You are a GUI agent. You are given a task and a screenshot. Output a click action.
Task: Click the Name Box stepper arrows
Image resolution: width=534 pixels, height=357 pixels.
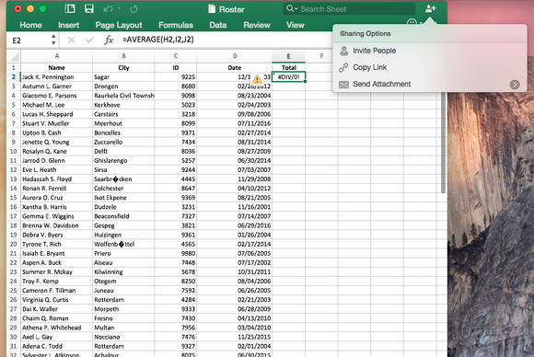(x=53, y=40)
